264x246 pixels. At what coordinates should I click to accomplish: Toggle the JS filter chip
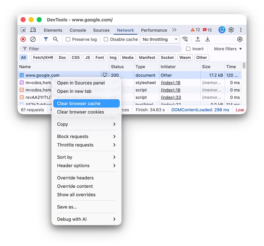[x=88, y=57]
